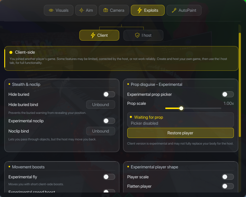Click the lightning icon on the Exploits tab
Viewport: 246px width, 197px height.
140,10
